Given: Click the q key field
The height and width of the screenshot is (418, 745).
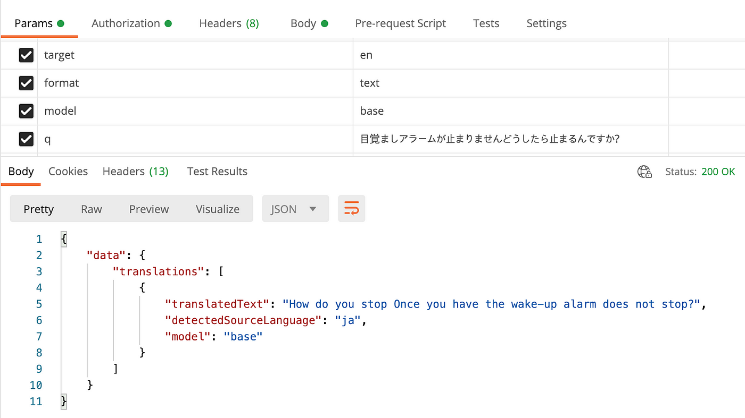Looking at the screenshot, I should [x=195, y=139].
